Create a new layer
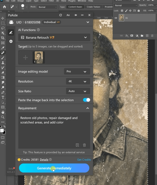The height and width of the screenshot is (185, 157). [x=147, y=36]
